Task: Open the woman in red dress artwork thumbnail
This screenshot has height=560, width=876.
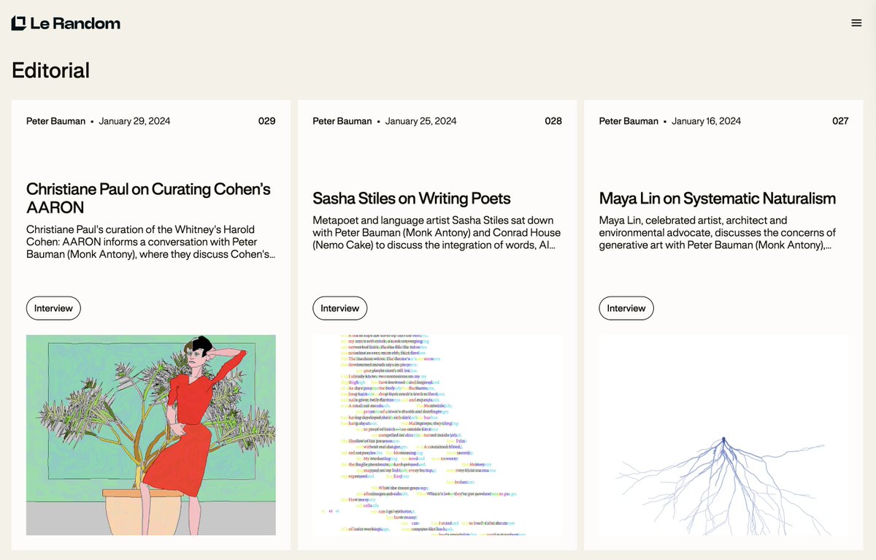Action: [151, 435]
